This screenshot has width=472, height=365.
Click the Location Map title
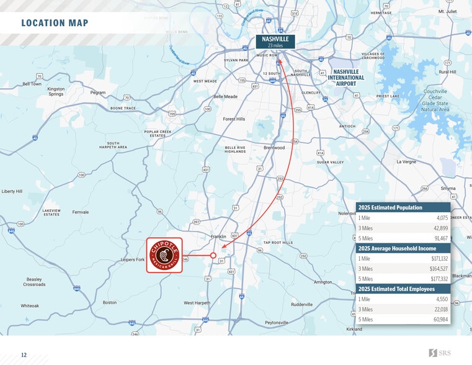[55, 24]
